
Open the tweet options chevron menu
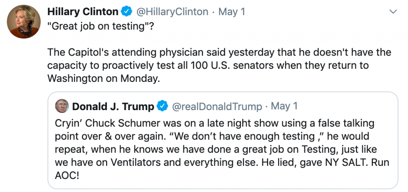(393, 12)
